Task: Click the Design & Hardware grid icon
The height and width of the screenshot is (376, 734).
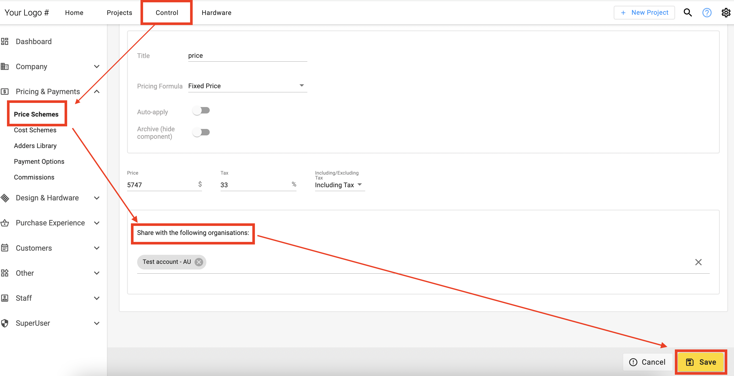Action: (x=5, y=198)
